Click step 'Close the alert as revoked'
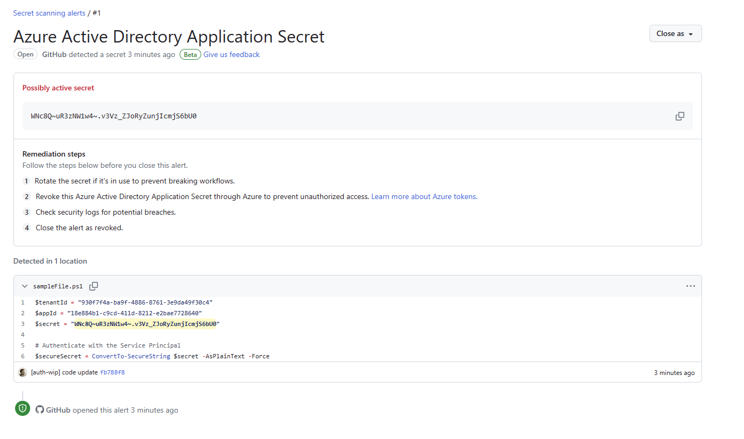744x439 pixels. [x=80, y=228]
